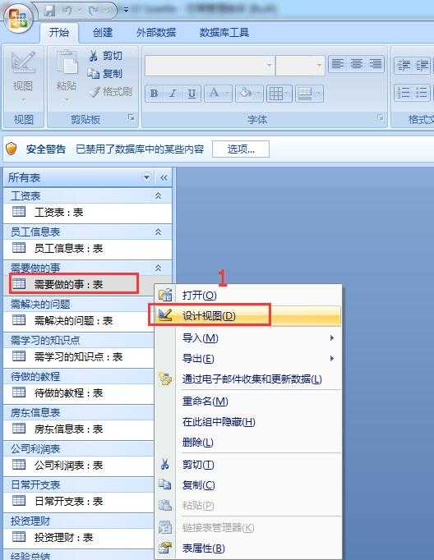Click the numbered list icon
The height and width of the screenshot is (560, 434).
coord(404,93)
